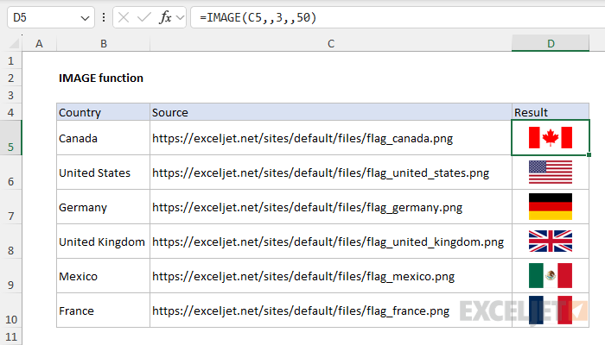Click the flag_united_kingdom.png URL cell

click(331, 241)
